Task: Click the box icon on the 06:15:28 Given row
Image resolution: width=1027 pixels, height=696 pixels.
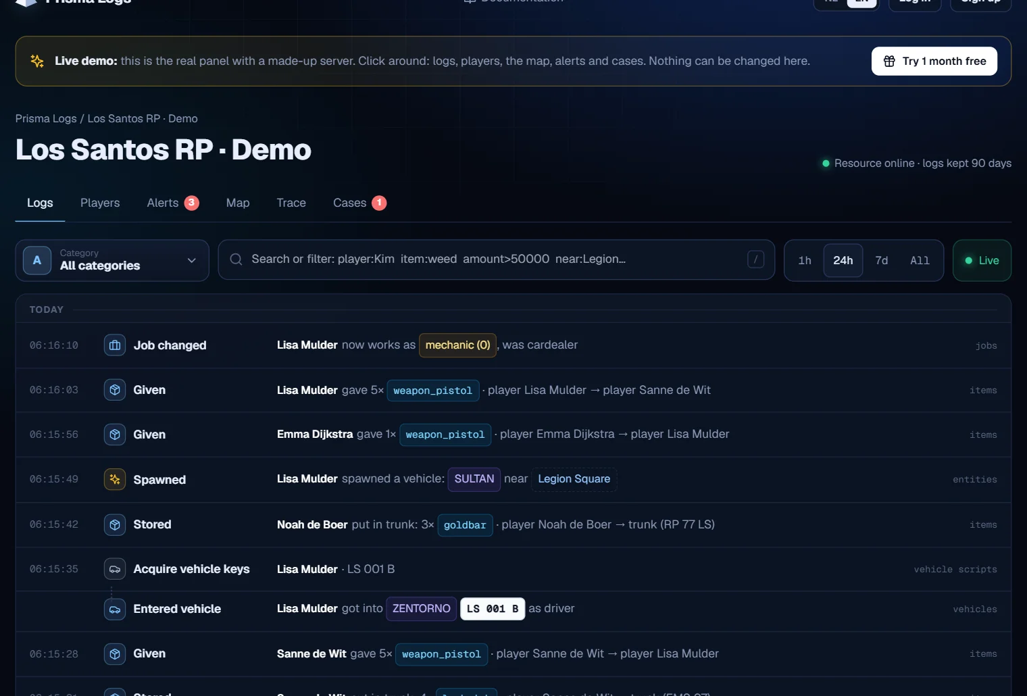Action: [x=115, y=653]
